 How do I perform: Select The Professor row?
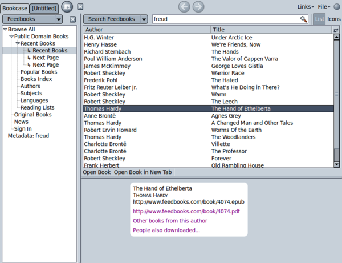click(208, 151)
